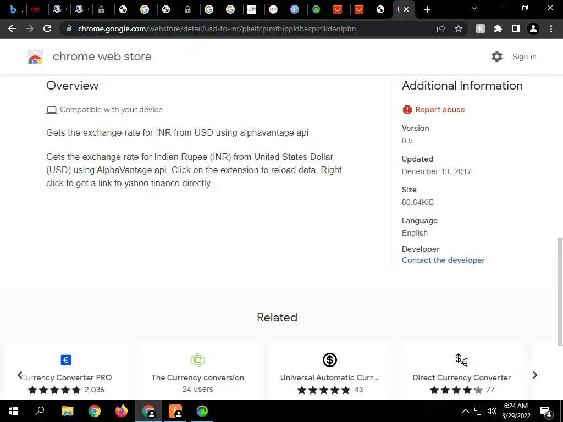
Task: View site information via lock icon
Action: tap(69, 29)
